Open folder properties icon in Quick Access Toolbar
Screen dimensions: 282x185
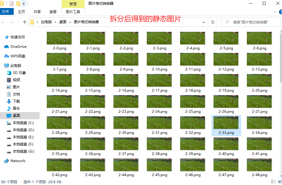click(x=12, y=4)
